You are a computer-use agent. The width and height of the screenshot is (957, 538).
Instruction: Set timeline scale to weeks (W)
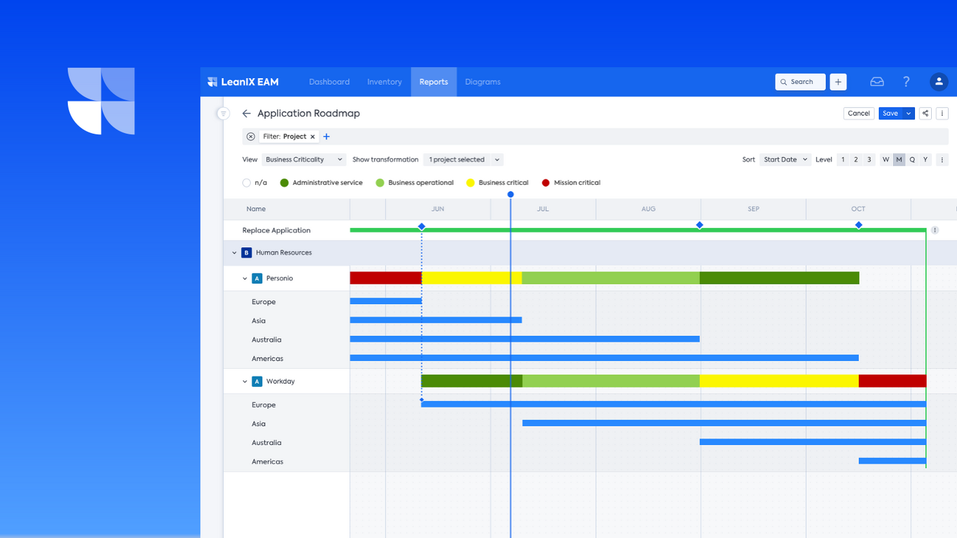coord(886,160)
